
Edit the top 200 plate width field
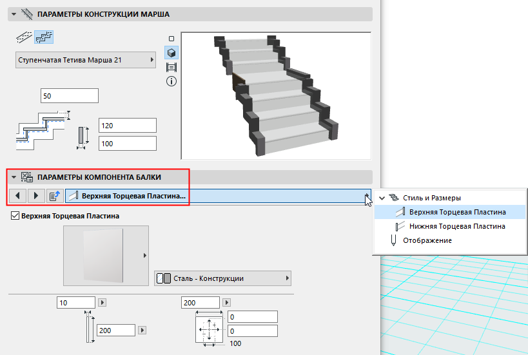(x=200, y=303)
